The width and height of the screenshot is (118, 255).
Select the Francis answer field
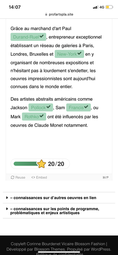click(78, 107)
